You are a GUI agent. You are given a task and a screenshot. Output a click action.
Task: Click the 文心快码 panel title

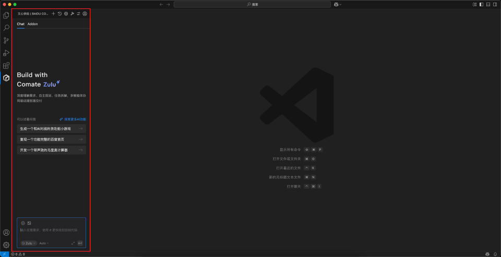[x=33, y=14]
